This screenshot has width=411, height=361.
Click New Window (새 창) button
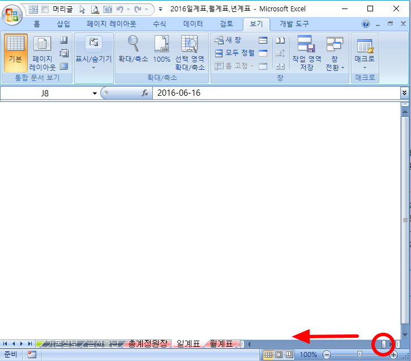tap(228, 40)
